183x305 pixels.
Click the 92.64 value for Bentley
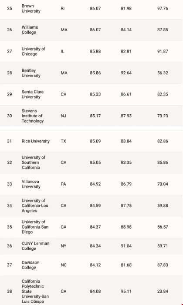[126, 73]
